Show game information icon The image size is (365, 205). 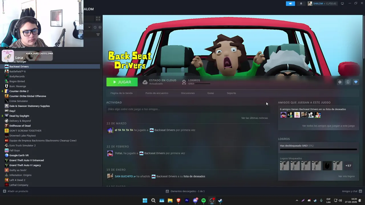pyautogui.click(x=348, y=82)
